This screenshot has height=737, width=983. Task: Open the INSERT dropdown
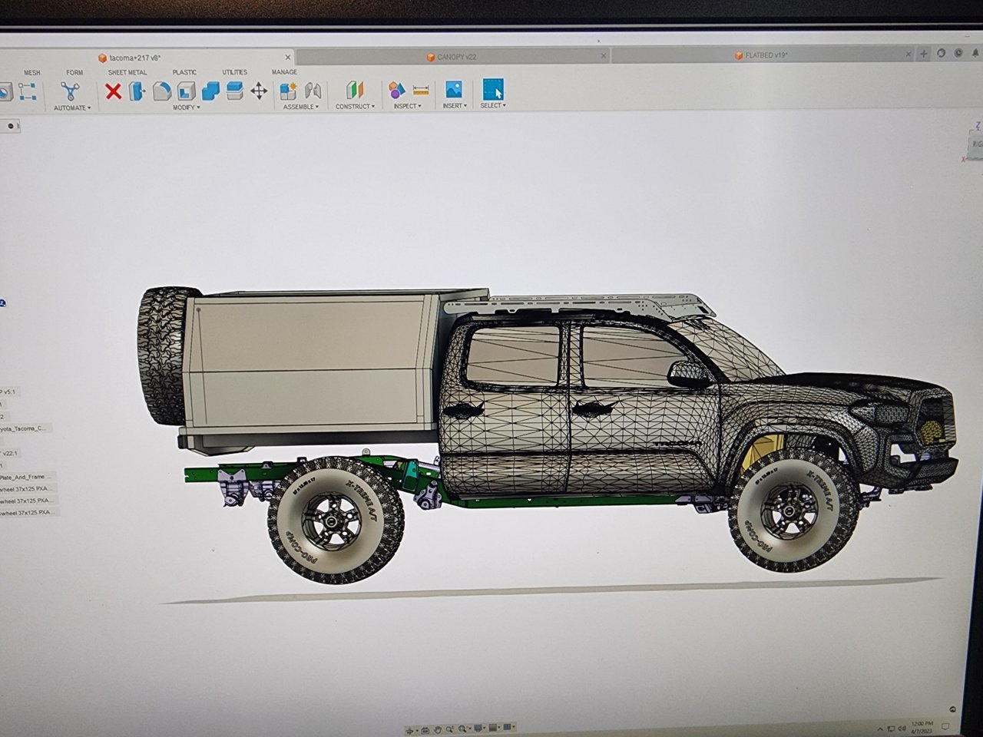[x=455, y=106]
